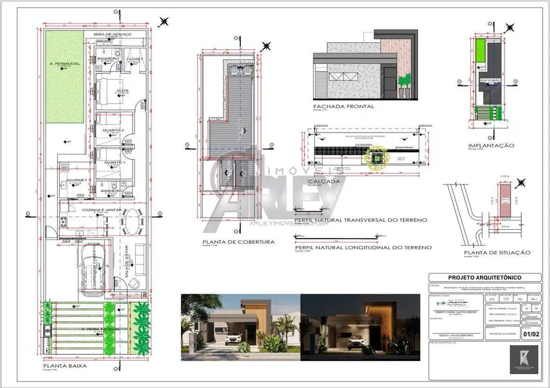The width and height of the screenshot is (550, 388).
Task: Click the north arrow above the floor plan
Action: click(163, 22)
